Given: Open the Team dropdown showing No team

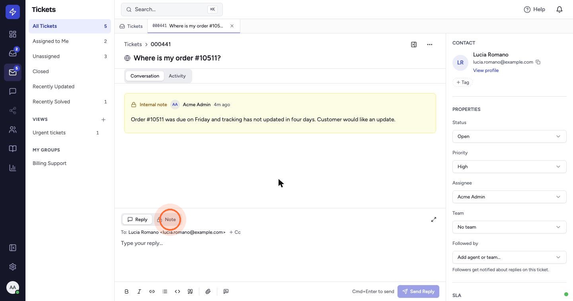Looking at the screenshot, I should [x=509, y=227].
